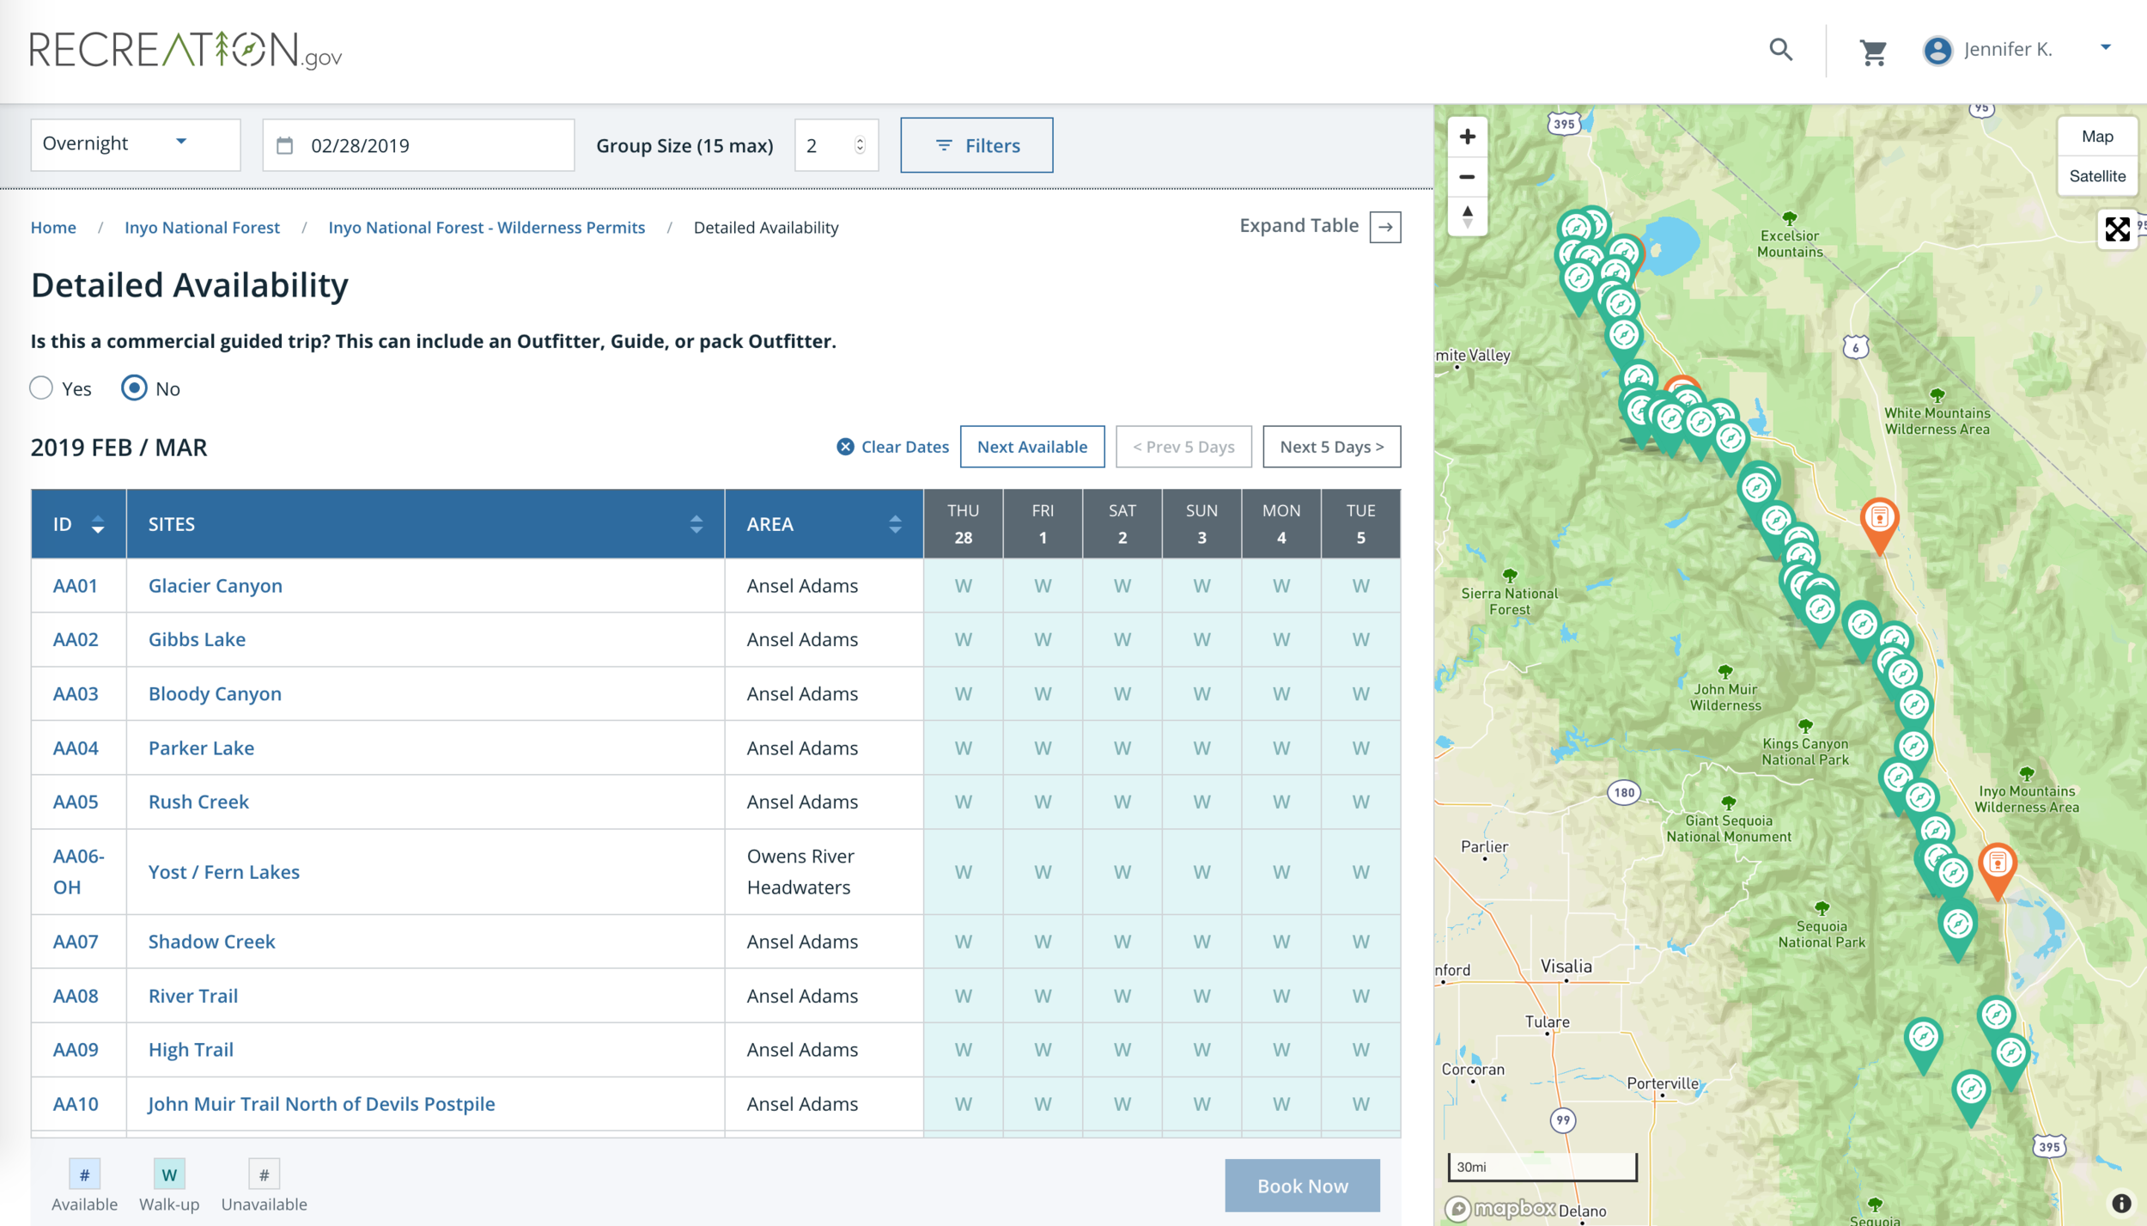Expand the user account dropdown arrow
2147x1226 pixels.
click(2105, 47)
